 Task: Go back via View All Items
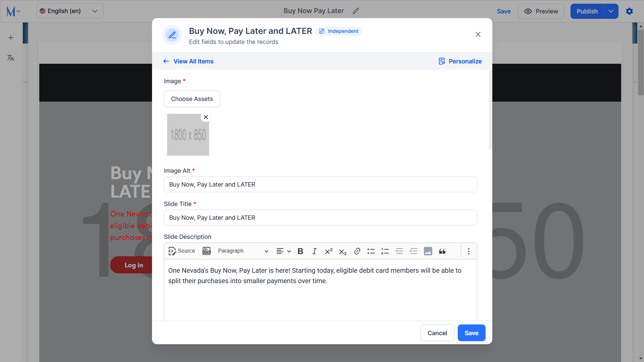coord(188,61)
